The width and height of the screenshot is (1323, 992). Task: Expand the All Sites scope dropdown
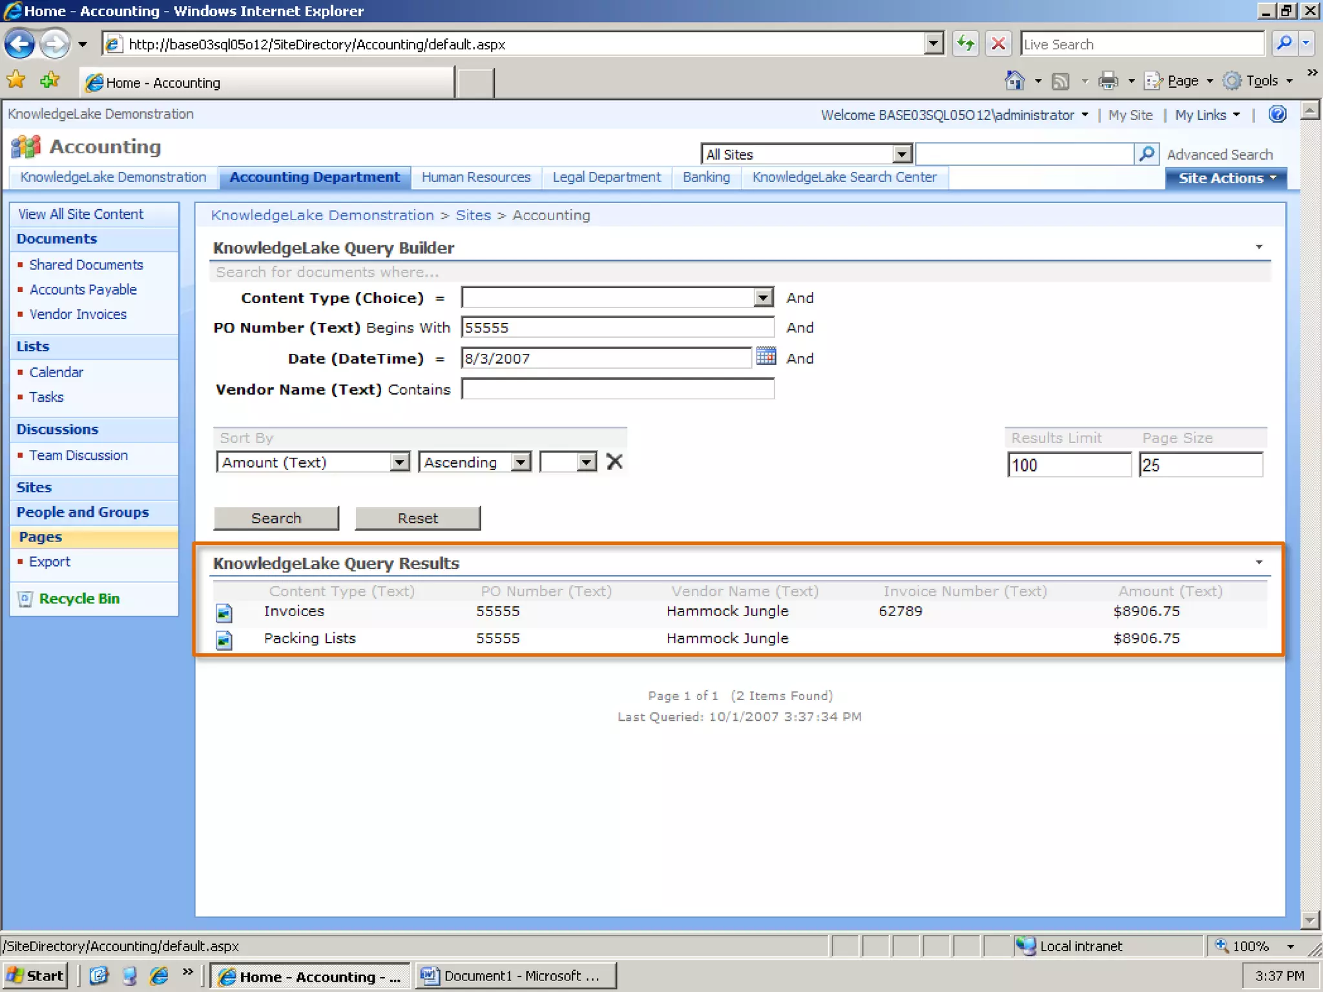click(902, 154)
